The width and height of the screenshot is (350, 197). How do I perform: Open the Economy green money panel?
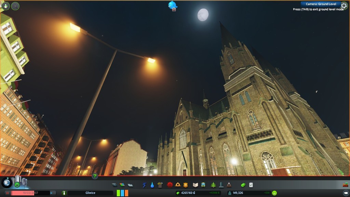tap(243, 185)
